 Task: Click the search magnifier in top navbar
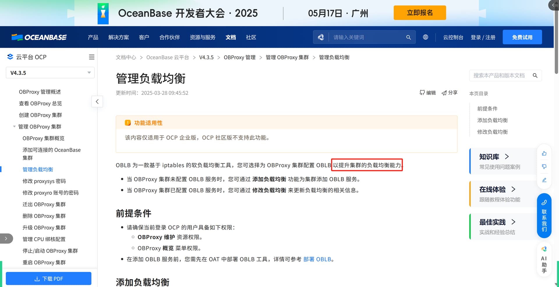(408, 37)
